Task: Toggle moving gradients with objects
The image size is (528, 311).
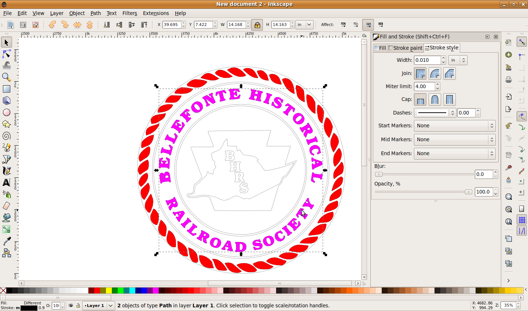Action: point(368,25)
